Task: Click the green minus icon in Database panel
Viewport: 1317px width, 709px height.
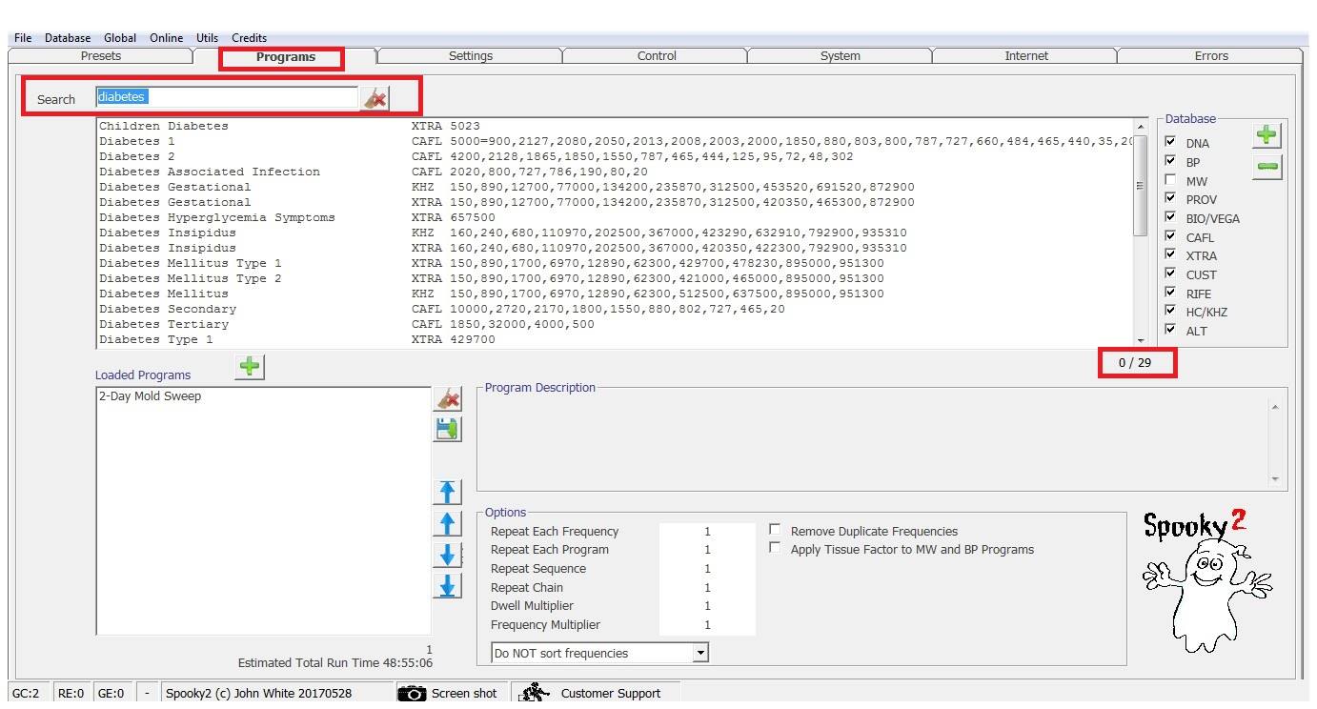Action: 1266,167
